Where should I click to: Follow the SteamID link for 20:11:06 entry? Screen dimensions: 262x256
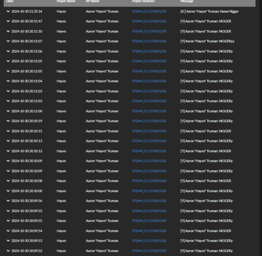pyautogui.click(x=149, y=51)
